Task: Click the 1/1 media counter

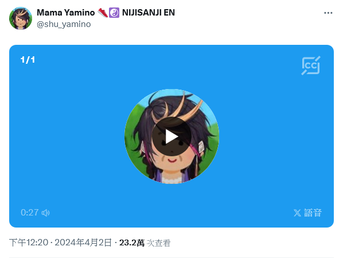Action: pyautogui.click(x=28, y=60)
